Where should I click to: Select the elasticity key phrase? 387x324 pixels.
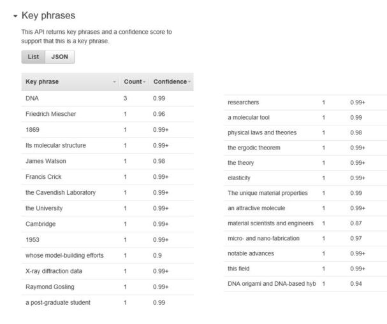[x=240, y=178]
